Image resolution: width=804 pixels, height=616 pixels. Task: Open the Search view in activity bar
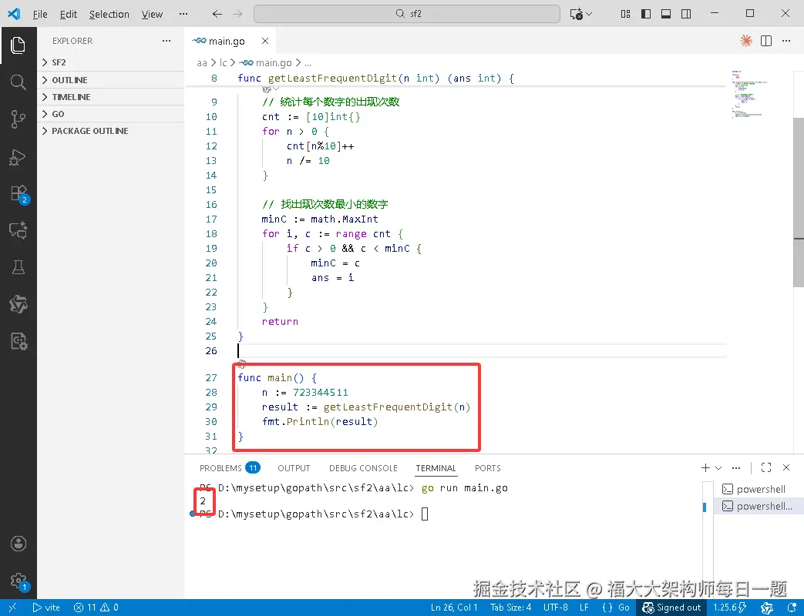[18, 82]
